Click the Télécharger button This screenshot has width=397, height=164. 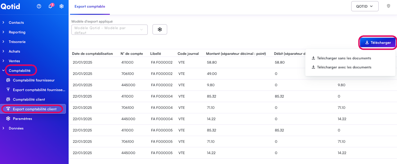[377, 43]
